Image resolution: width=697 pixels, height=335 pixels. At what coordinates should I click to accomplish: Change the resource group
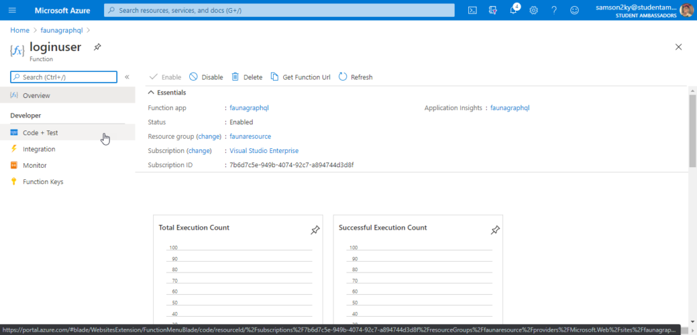208,136
